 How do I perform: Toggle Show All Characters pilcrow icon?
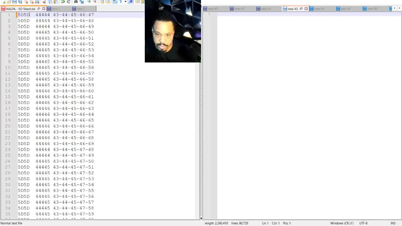pos(121,2)
